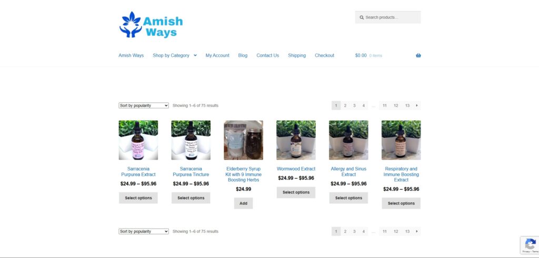View Respiratory and Immune Boosting Extract image
The image size is (539, 258).
[x=401, y=140]
